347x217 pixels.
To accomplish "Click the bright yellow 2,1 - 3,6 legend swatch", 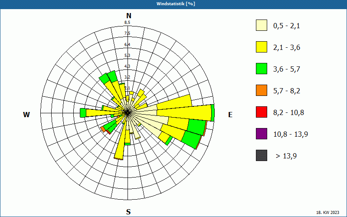I will (x=262, y=47).
